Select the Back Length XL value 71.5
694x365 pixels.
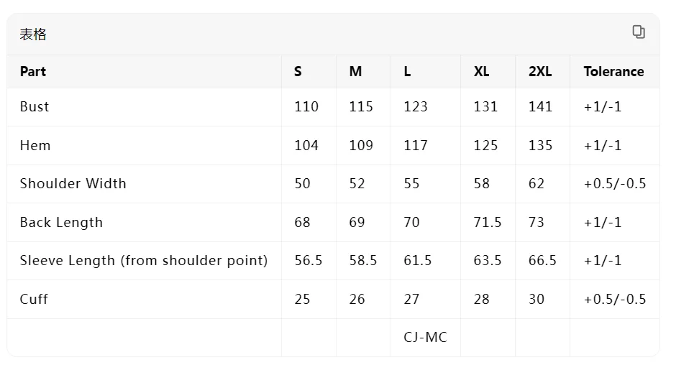pyautogui.click(x=488, y=223)
